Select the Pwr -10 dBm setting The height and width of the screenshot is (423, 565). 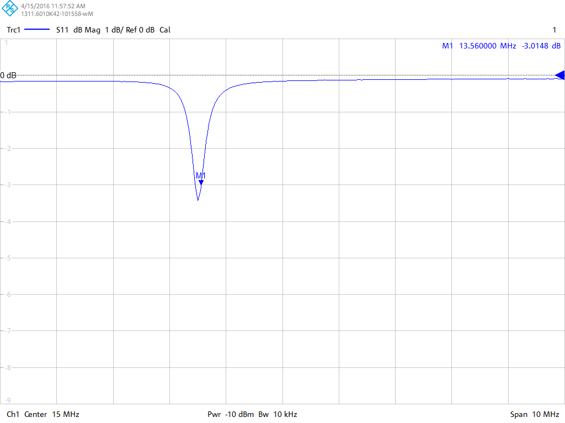[x=231, y=414]
